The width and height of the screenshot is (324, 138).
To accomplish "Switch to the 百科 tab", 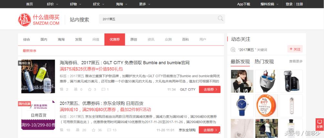I will pyautogui.click(x=185, y=39).
